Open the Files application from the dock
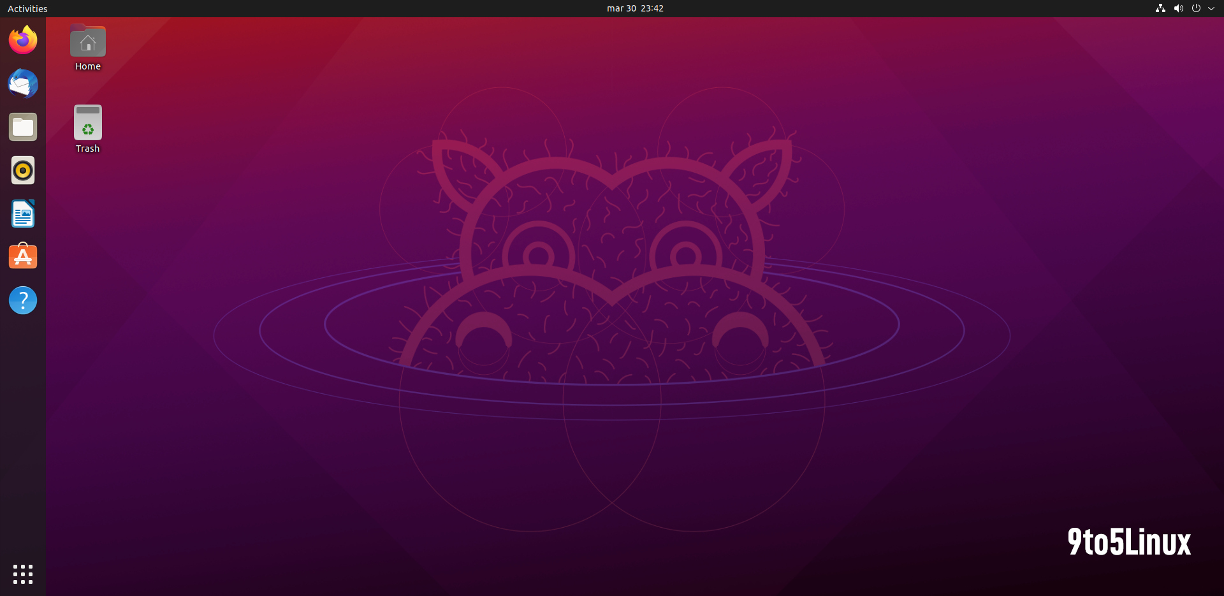1224x596 pixels. [22, 127]
